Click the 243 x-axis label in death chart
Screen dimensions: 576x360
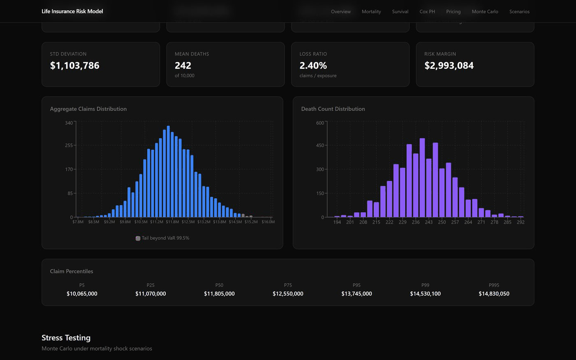pyautogui.click(x=429, y=222)
